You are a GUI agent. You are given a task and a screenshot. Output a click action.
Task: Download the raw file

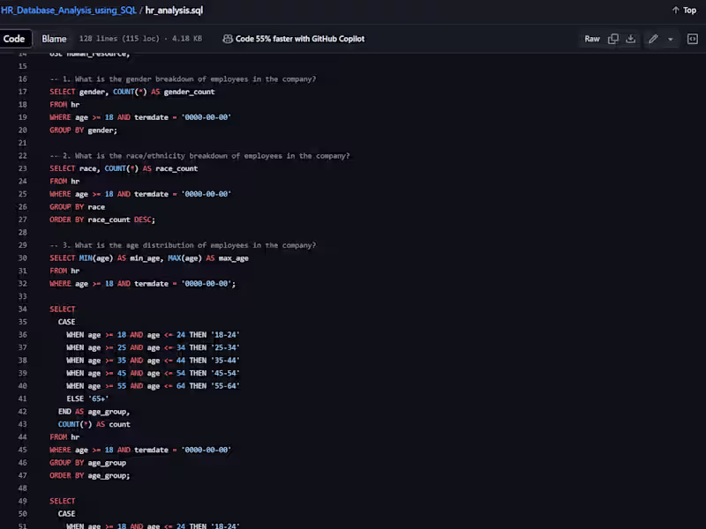point(631,39)
